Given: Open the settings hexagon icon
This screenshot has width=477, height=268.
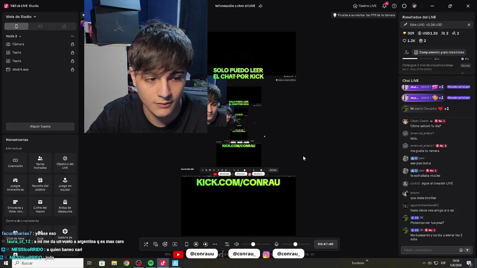Looking at the screenshot, I should (404, 6).
